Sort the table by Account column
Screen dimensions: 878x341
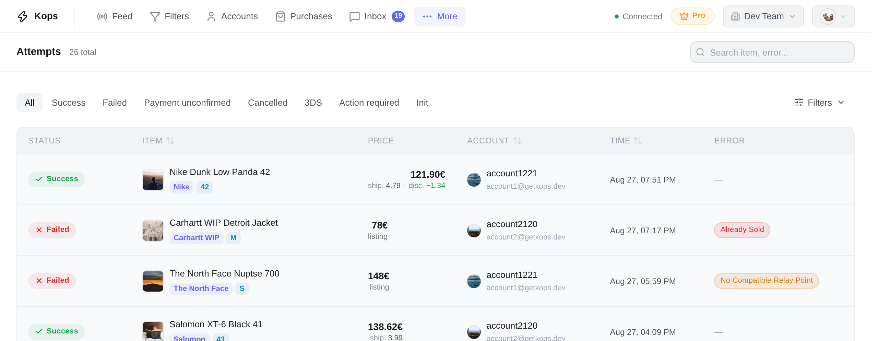click(494, 141)
